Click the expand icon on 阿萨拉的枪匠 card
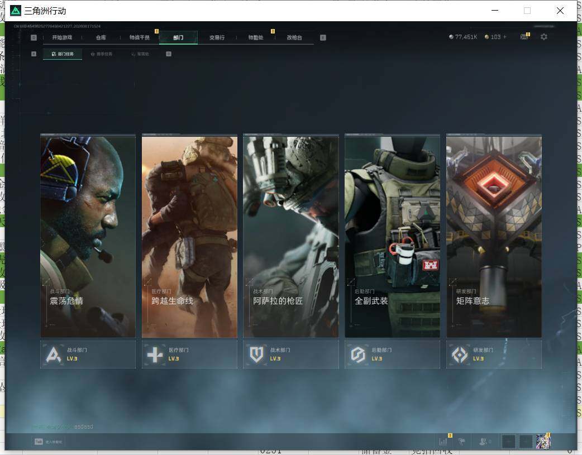The height and width of the screenshot is (455, 582). tap(249, 282)
